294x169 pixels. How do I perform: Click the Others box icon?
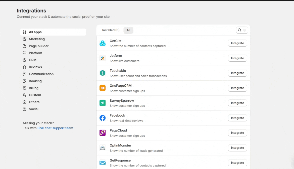[24, 102]
